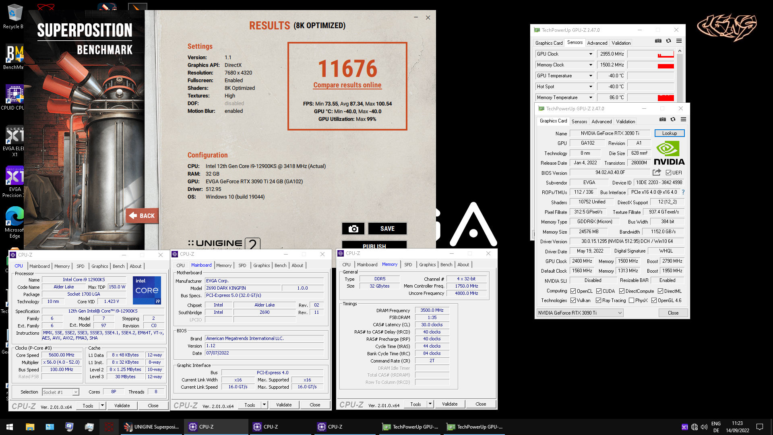Open the BenchMate desktop shortcut
Screen dimensions: 773x435
click(x=14, y=57)
